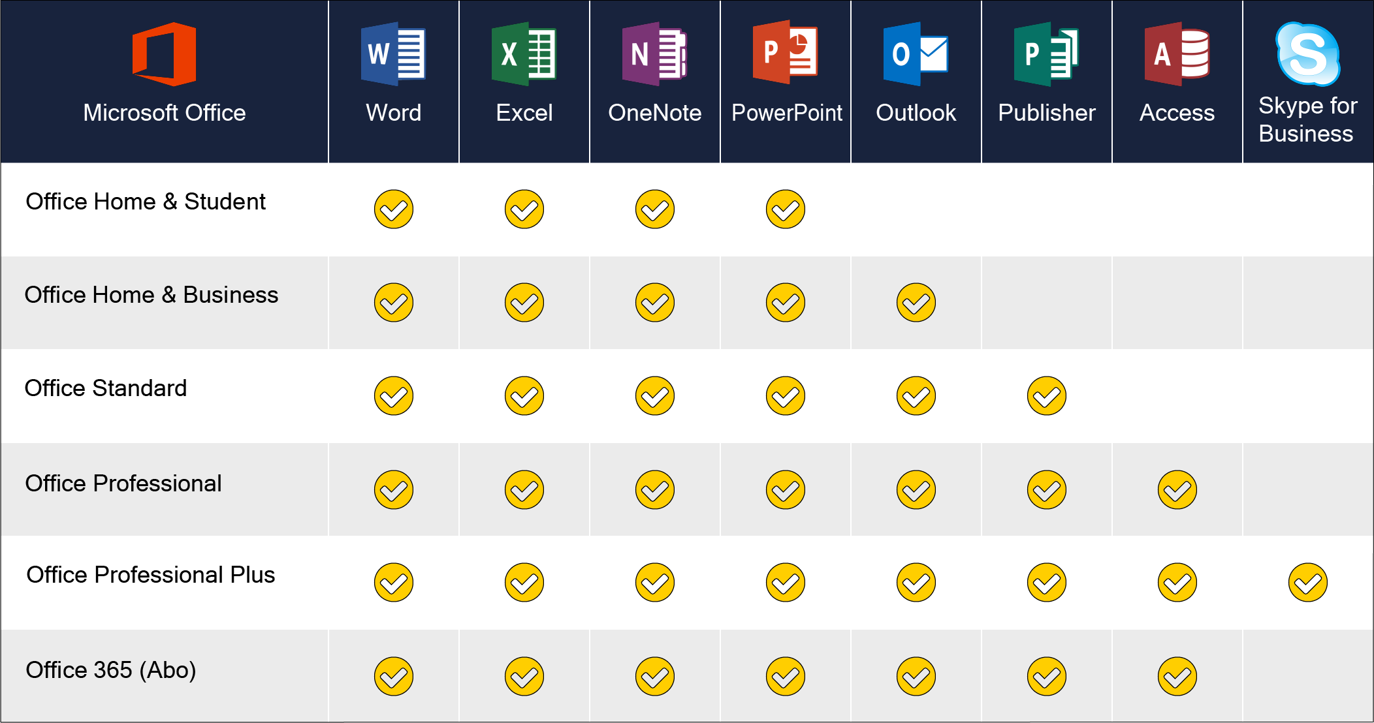Click Access checkmark in Office Professional row
The height and width of the screenshot is (723, 1374).
1177,490
